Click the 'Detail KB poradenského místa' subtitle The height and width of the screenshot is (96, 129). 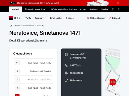pyautogui.click(x=28, y=40)
